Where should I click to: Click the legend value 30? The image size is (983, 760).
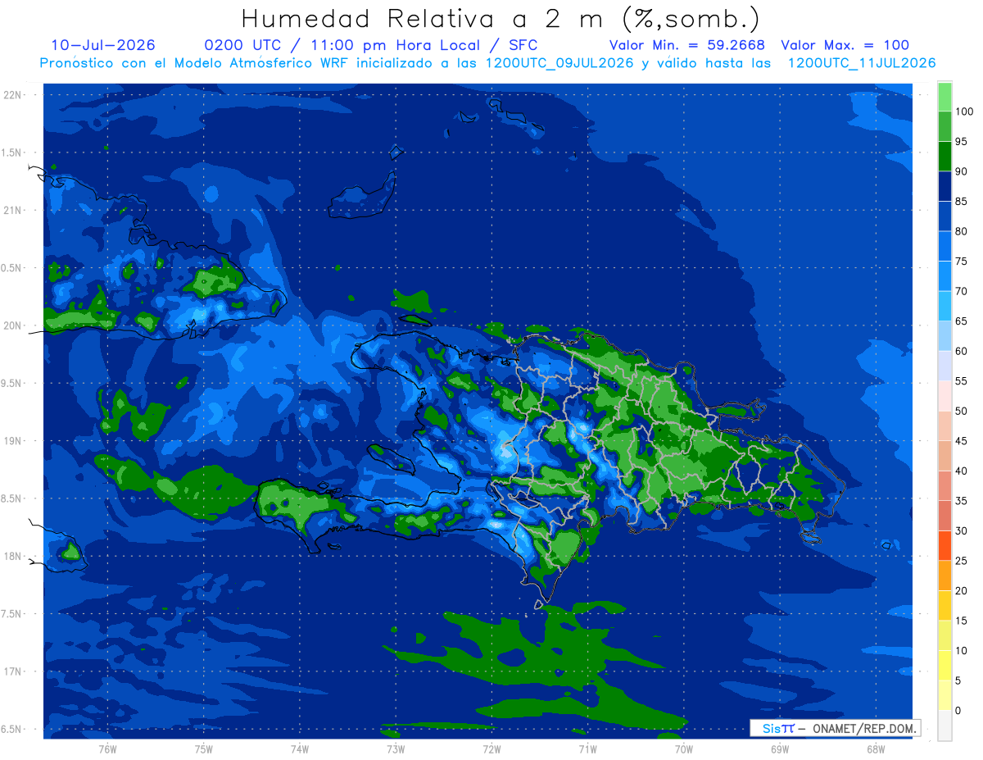coord(962,530)
